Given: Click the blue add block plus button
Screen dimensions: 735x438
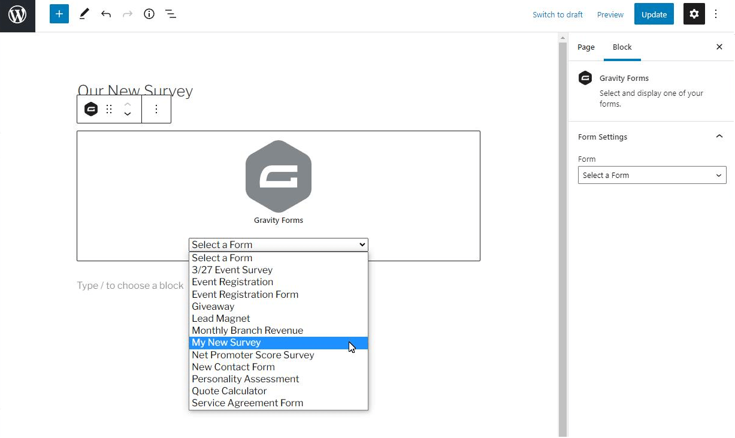Looking at the screenshot, I should (x=59, y=14).
